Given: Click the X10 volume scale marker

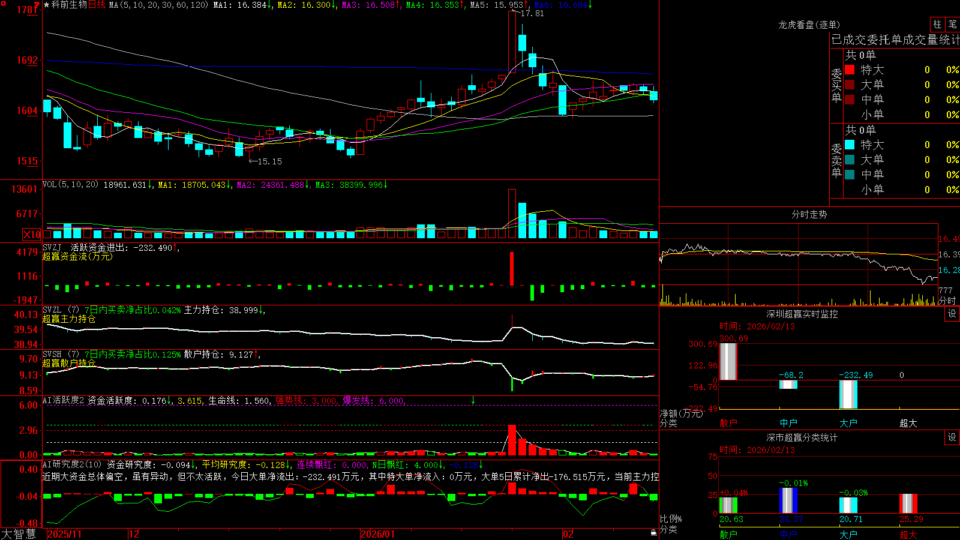Looking at the screenshot, I should click(32, 235).
